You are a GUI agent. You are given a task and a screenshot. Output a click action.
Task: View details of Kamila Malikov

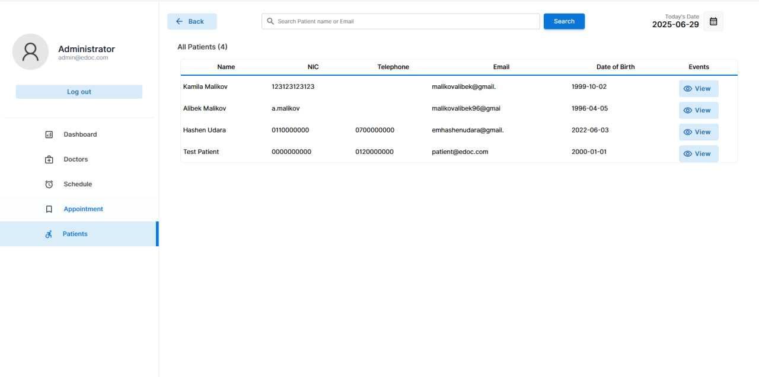click(x=699, y=89)
